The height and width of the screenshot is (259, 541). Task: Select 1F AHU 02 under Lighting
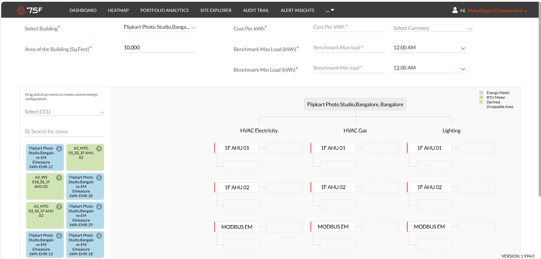pos(429,187)
